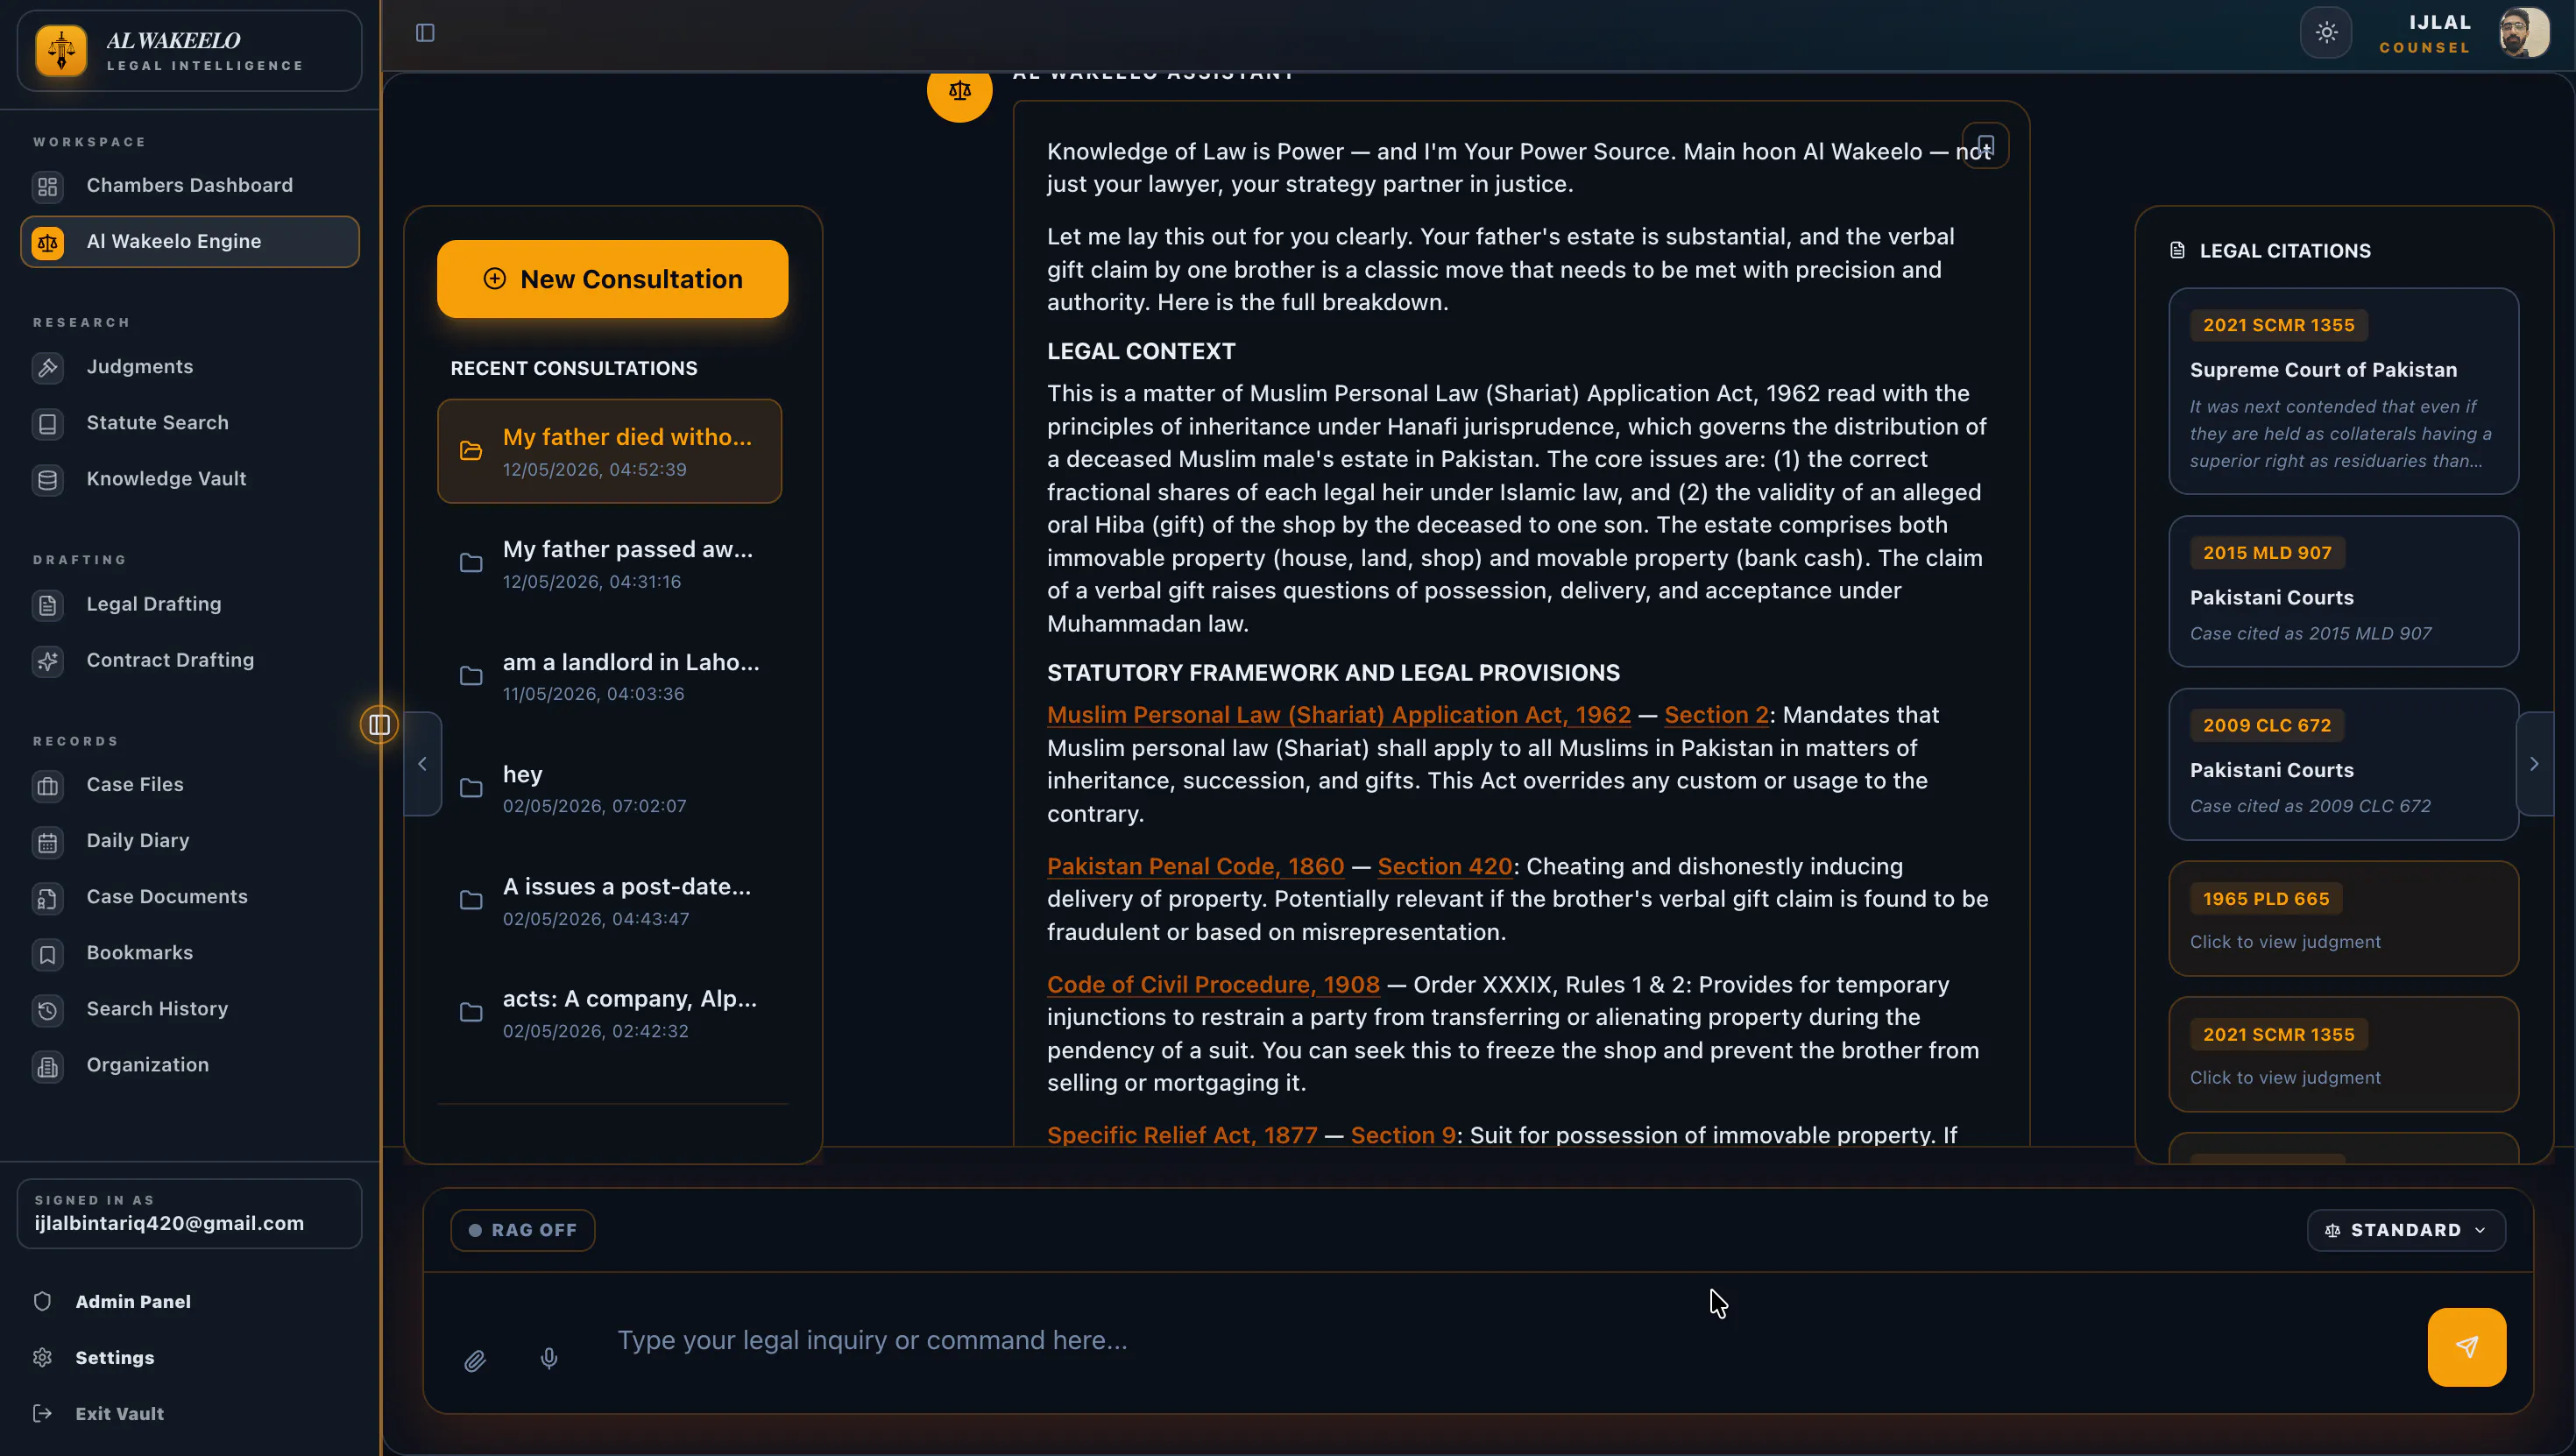
Task: Follow the Section 9 link
Action: coord(1403,1135)
